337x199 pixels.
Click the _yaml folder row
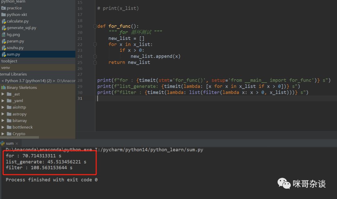tap(38, 100)
